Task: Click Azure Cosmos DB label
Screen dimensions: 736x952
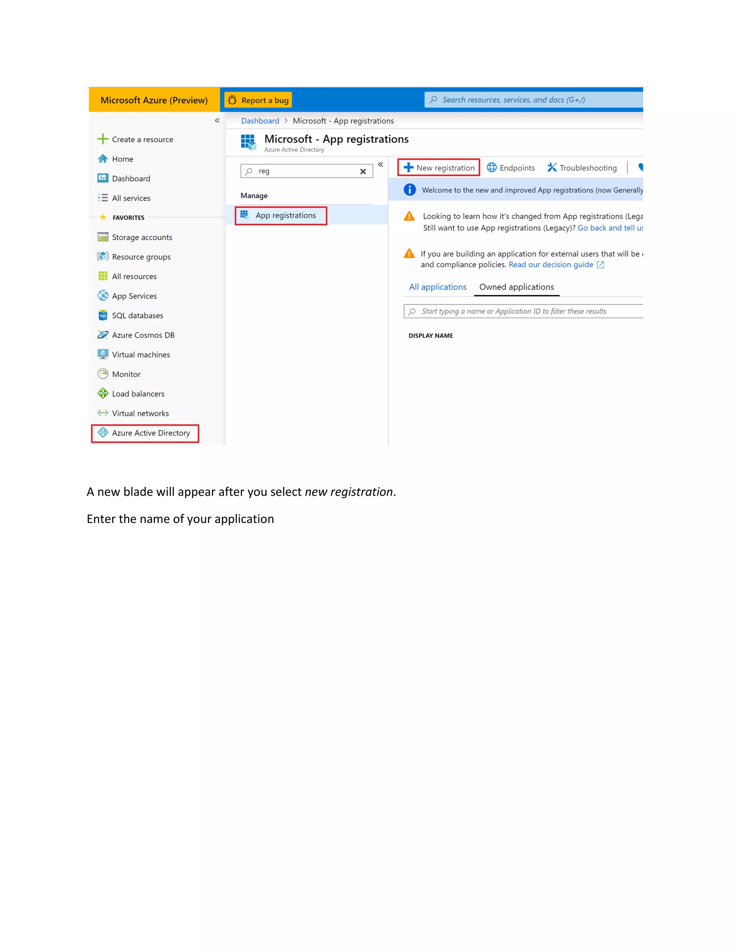Action: (x=143, y=335)
